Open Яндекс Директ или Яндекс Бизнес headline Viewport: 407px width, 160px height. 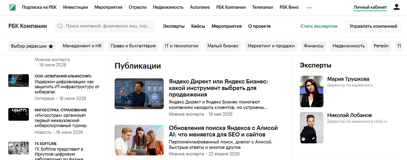pos(218,88)
